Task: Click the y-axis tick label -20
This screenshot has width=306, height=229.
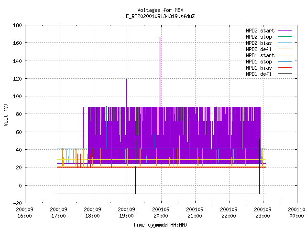Action: coord(17,203)
